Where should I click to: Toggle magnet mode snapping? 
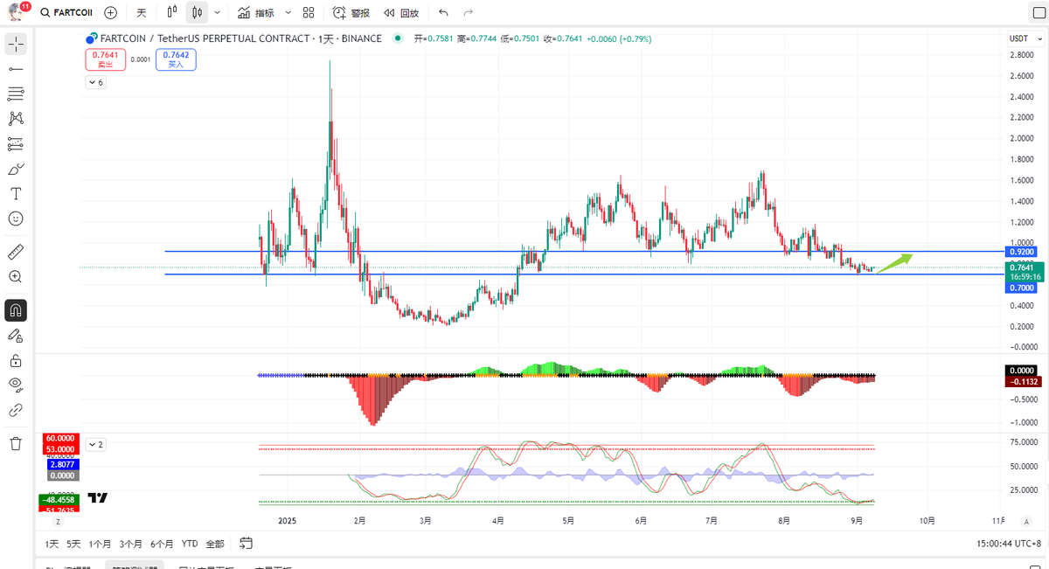pyautogui.click(x=16, y=310)
